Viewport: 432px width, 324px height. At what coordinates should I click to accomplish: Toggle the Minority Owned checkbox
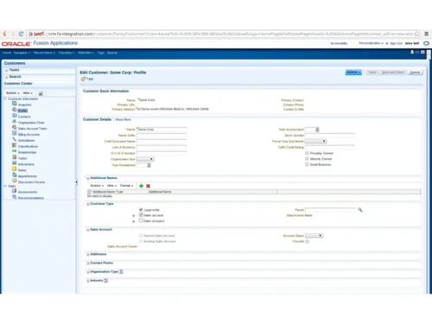307,159
